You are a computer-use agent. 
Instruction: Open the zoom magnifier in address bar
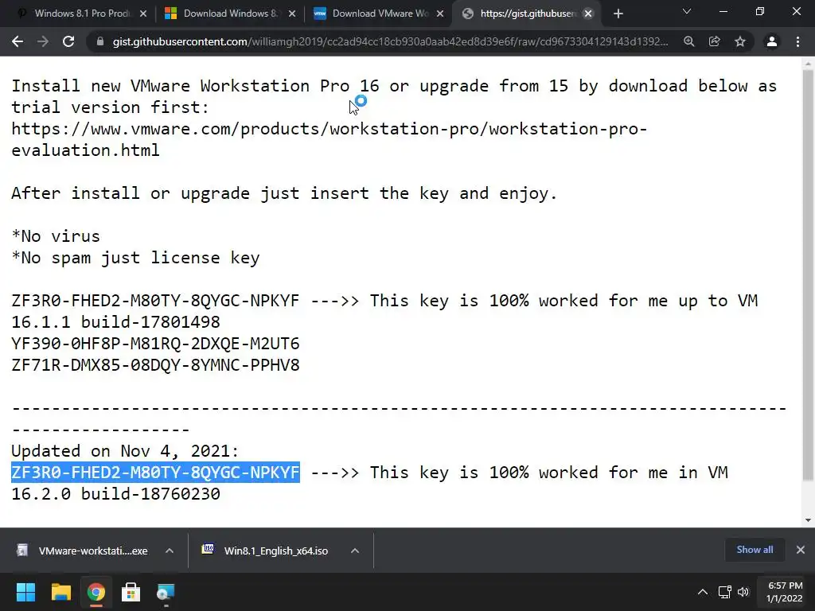point(689,41)
